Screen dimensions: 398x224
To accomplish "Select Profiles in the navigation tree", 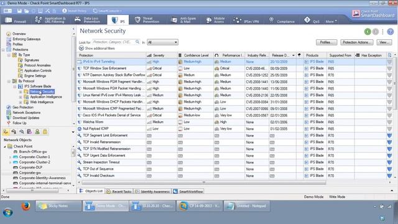I will [x=17, y=44].
